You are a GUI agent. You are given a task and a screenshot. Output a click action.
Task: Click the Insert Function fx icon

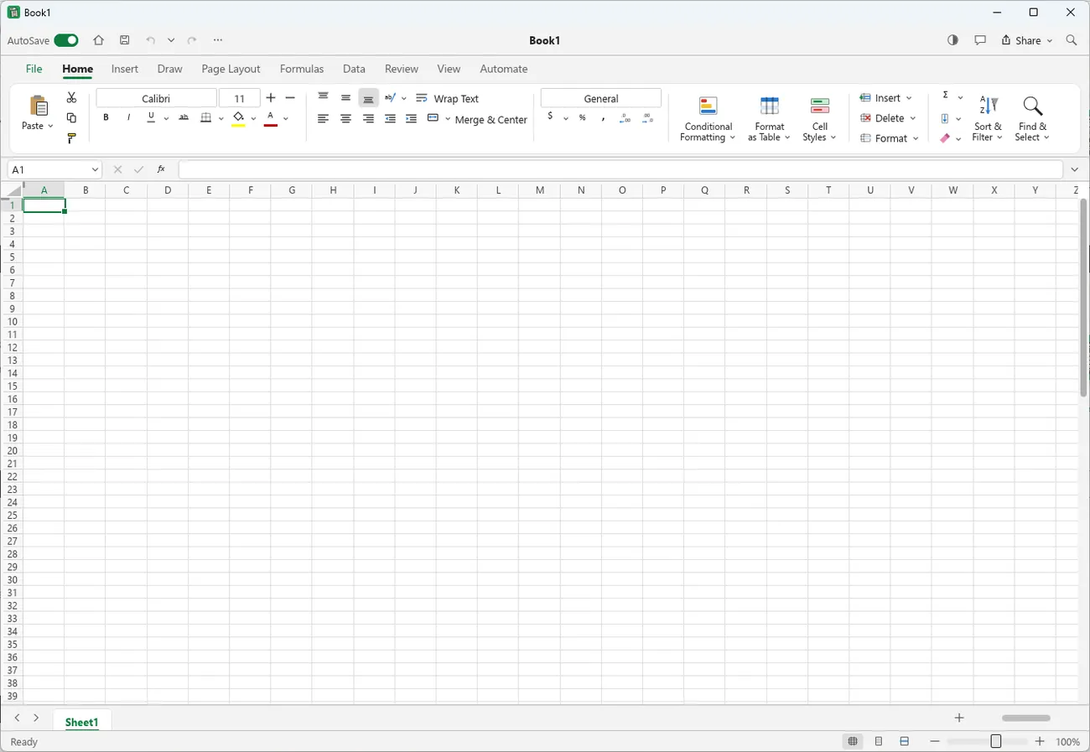pos(162,169)
